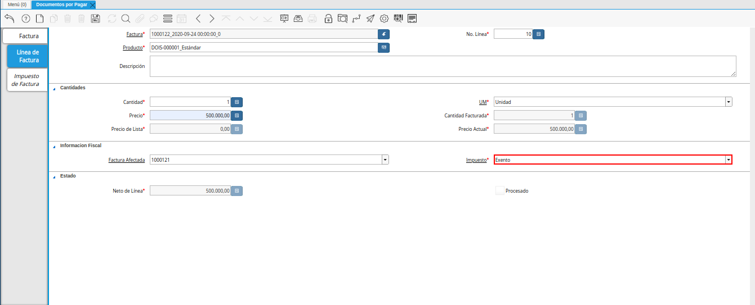Close the Documentos por Pagar tab

(92, 4)
